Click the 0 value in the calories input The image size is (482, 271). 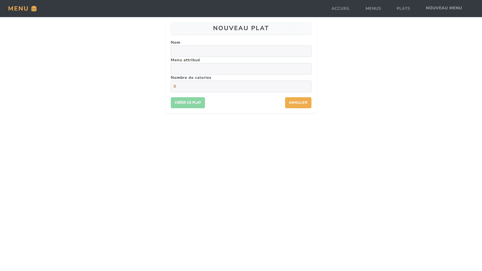coord(175,86)
